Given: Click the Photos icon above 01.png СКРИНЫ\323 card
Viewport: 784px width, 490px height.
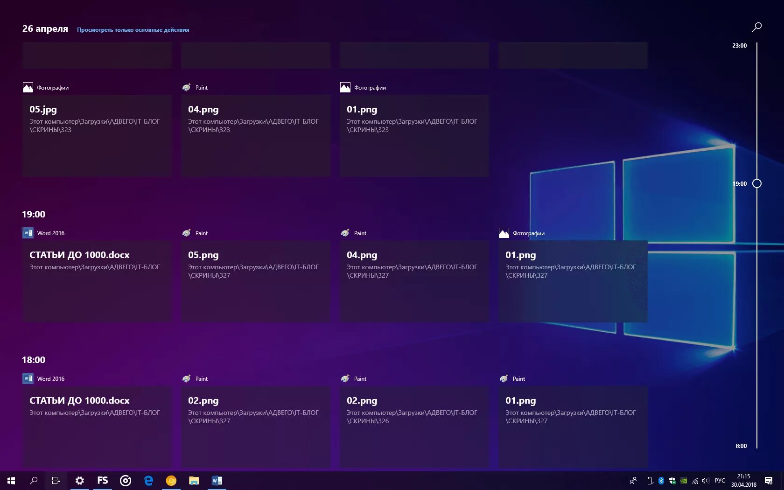Looking at the screenshot, I should click(345, 87).
